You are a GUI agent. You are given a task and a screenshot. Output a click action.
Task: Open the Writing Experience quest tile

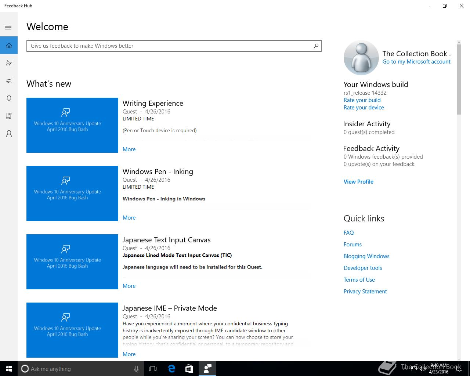tap(72, 125)
